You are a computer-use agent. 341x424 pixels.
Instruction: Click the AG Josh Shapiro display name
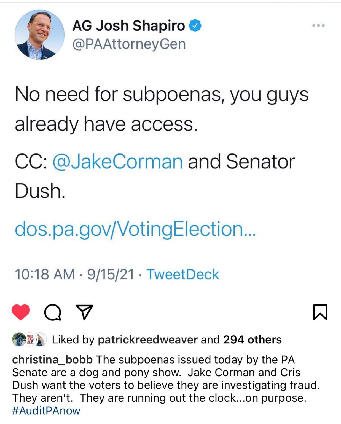(x=128, y=26)
